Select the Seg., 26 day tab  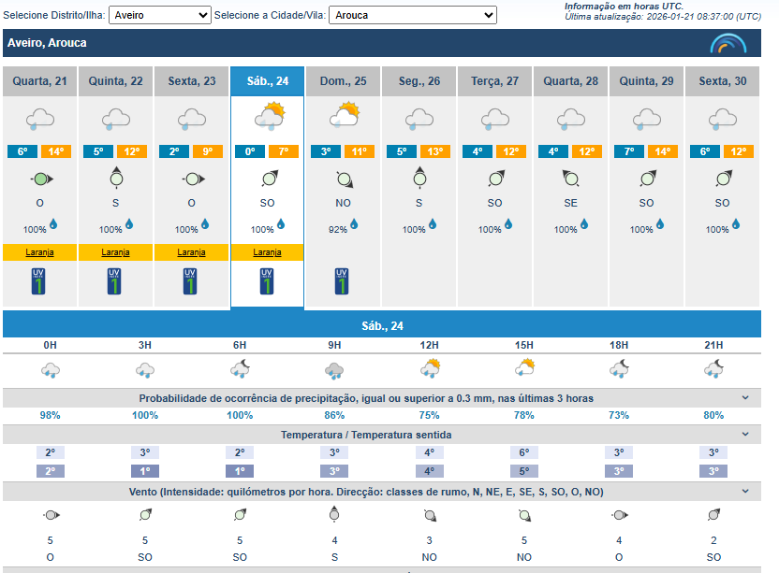click(419, 81)
